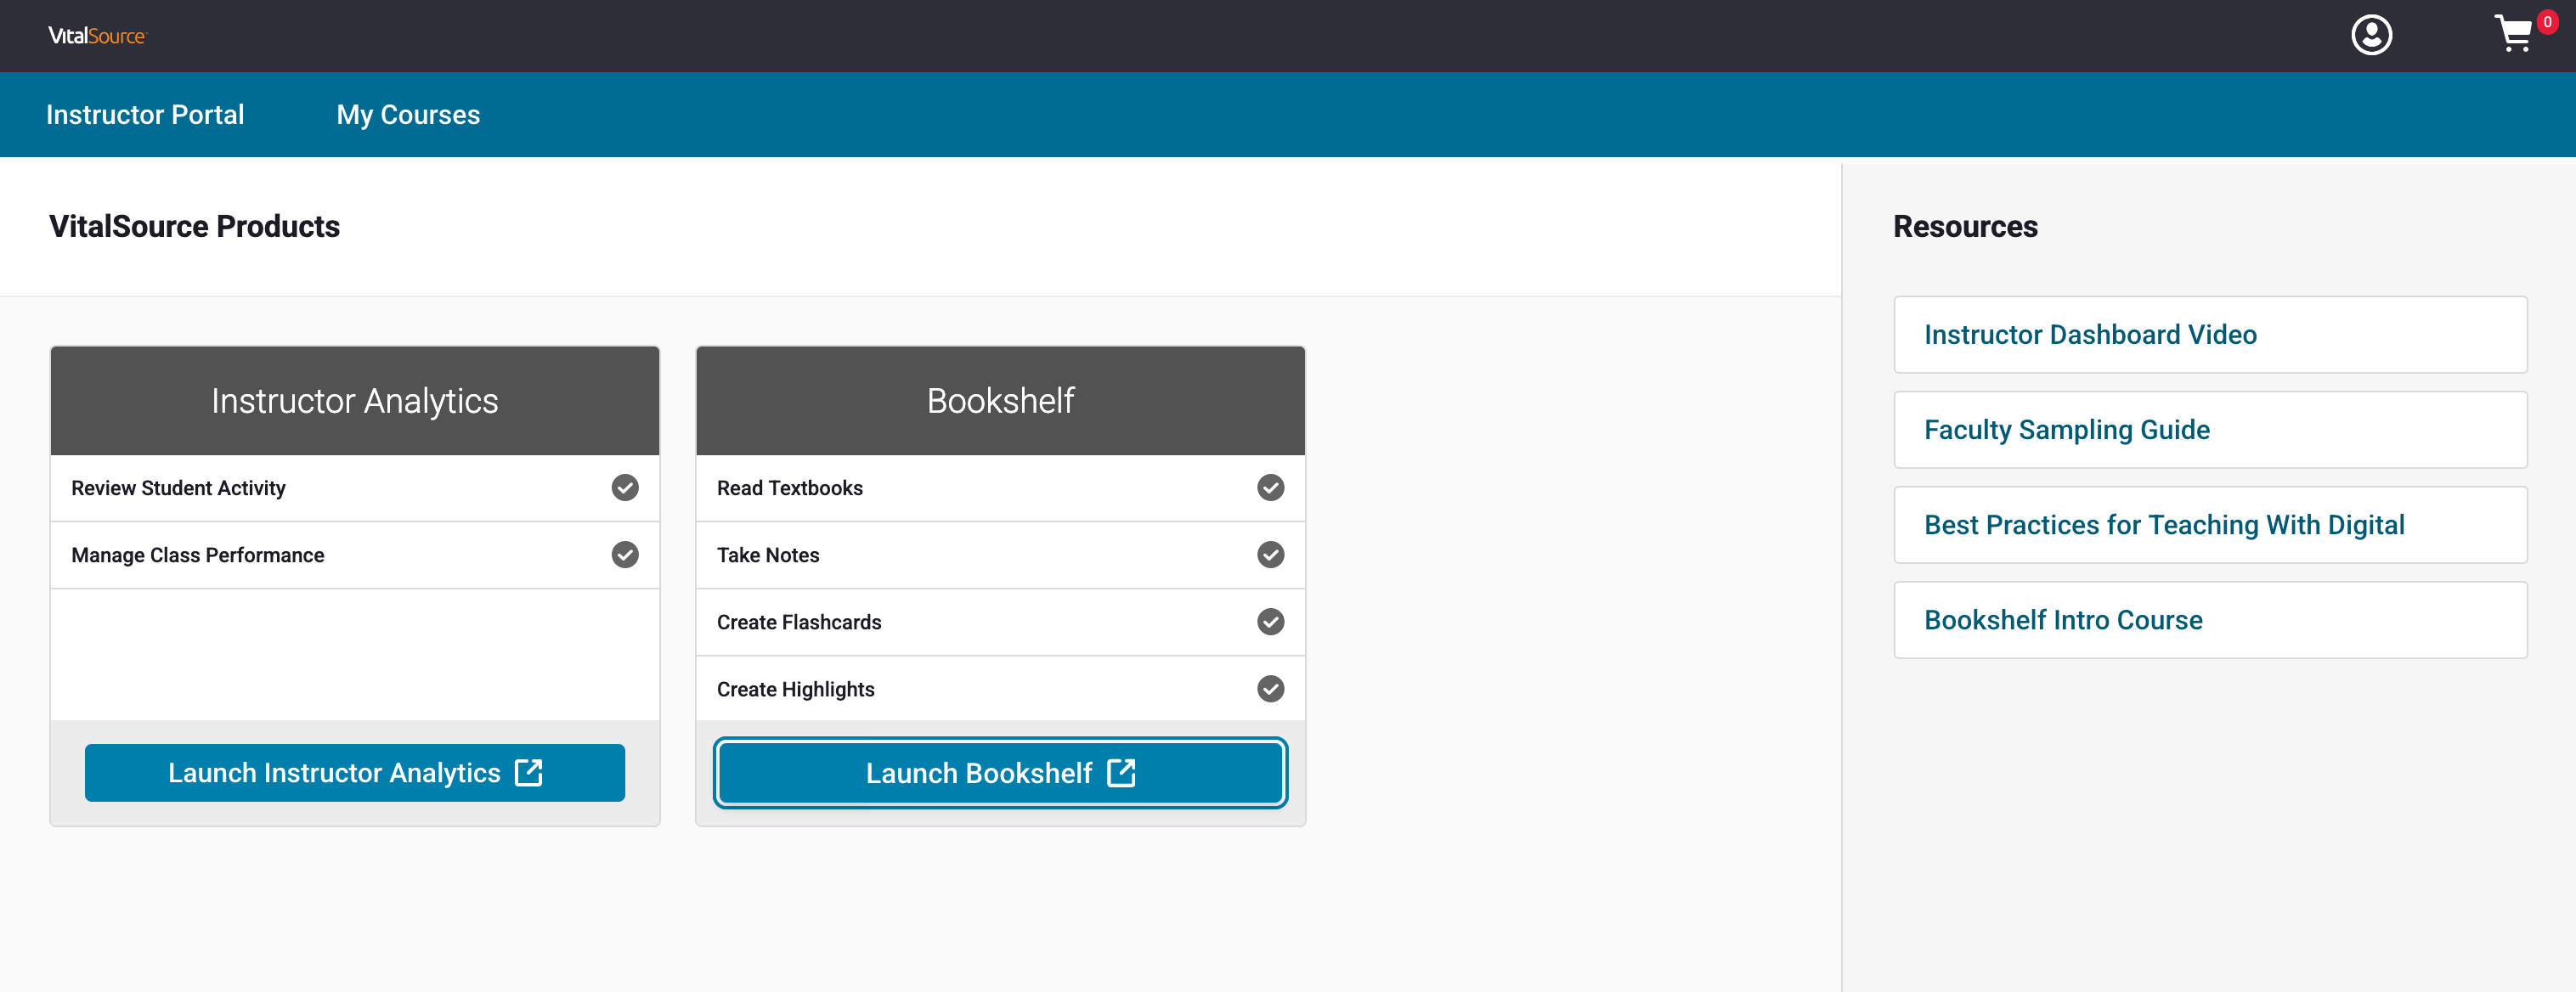Click checkmark next to Create Flashcards
Viewport: 2576px width, 992px height.
coord(1270,622)
